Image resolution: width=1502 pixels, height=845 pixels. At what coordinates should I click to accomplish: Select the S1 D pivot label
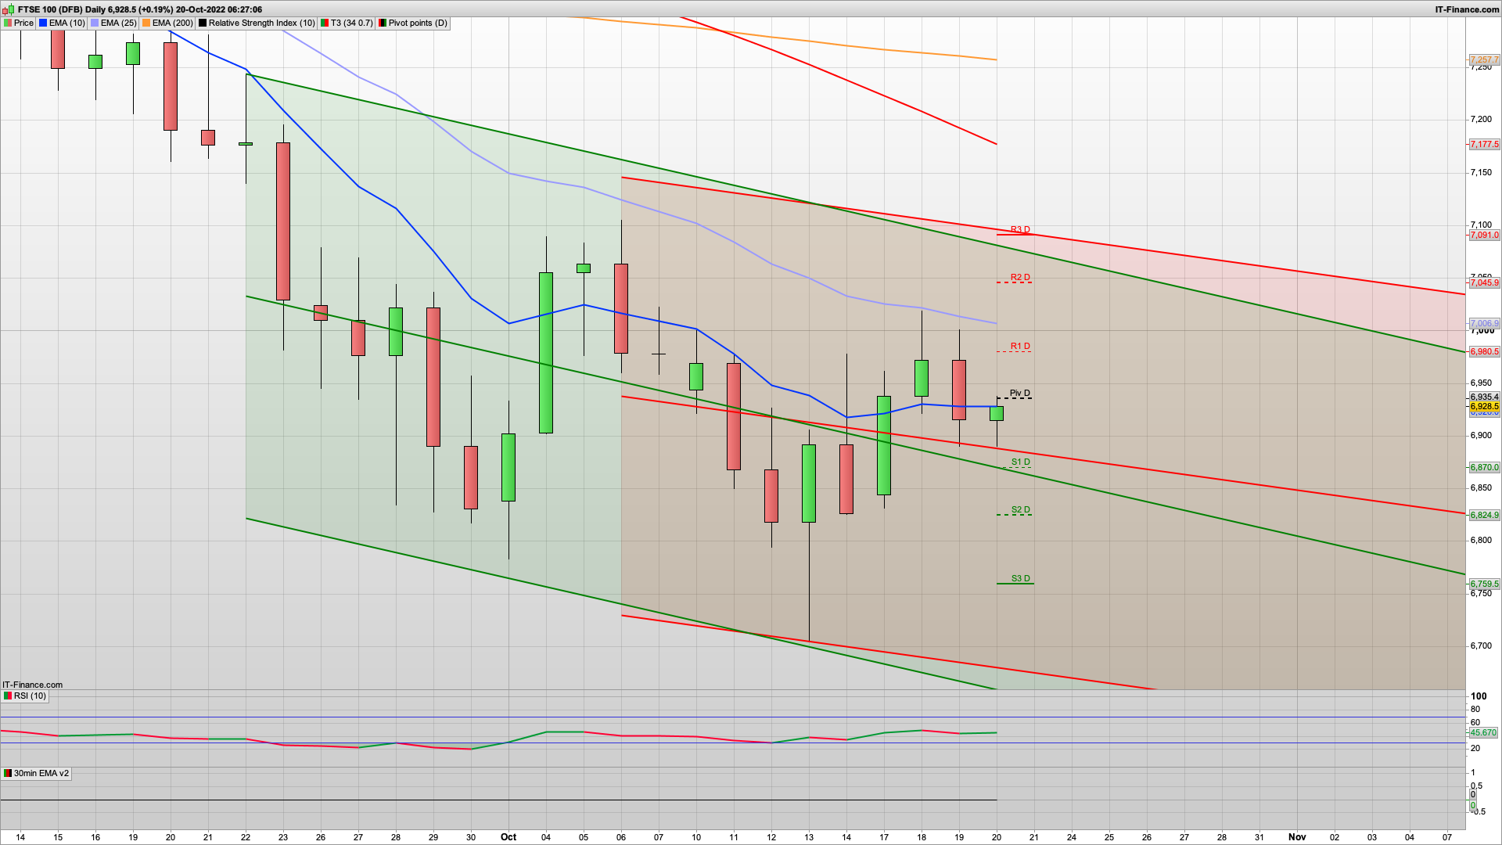[1020, 462]
